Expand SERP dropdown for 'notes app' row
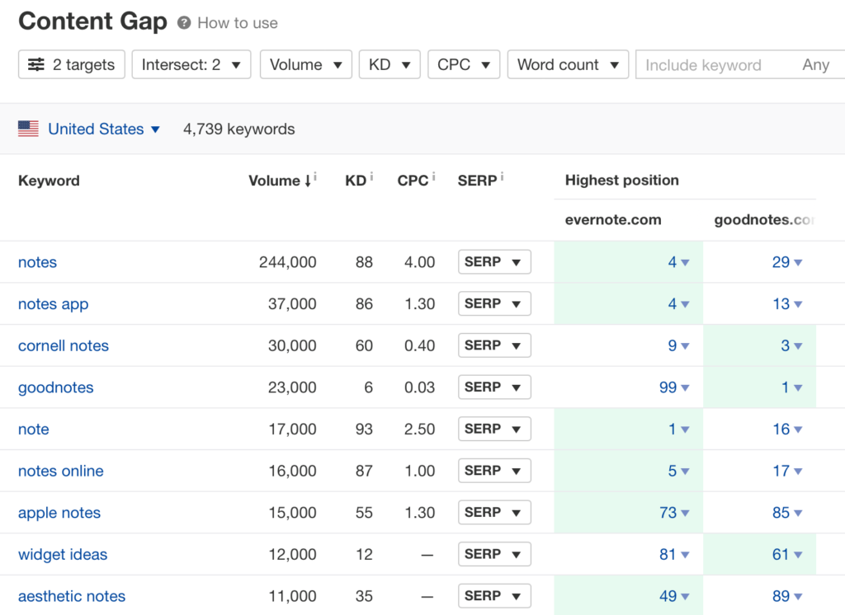 click(x=495, y=303)
